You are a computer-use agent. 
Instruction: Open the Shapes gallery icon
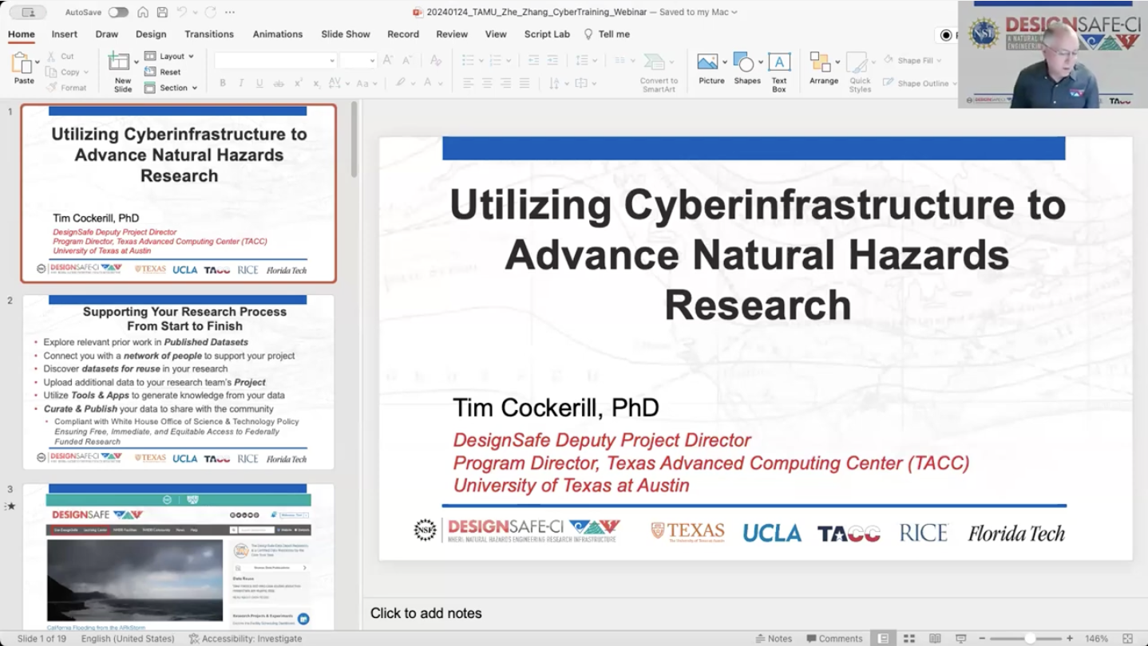tap(743, 62)
